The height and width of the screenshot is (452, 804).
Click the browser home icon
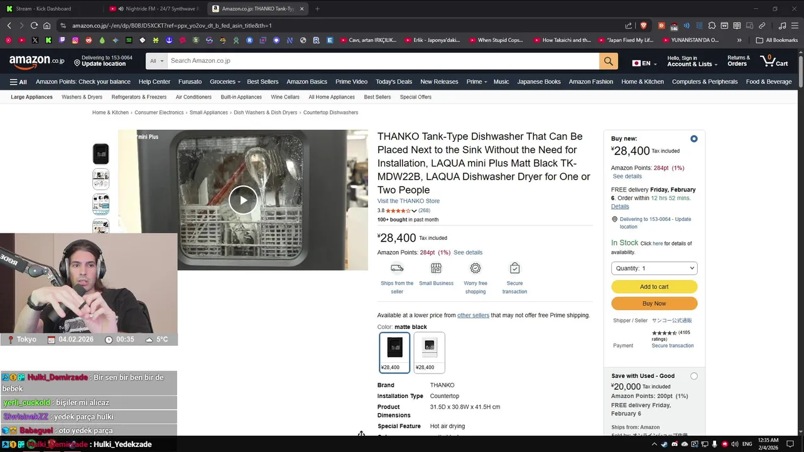tap(46, 26)
